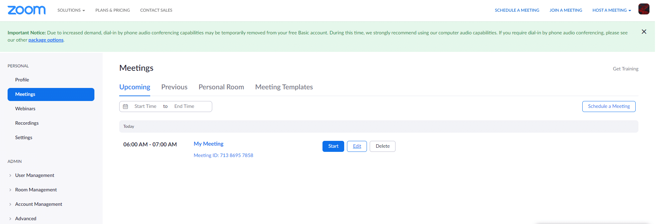Edit the My Meeting entry
This screenshot has height=224, width=656.
click(x=357, y=146)
